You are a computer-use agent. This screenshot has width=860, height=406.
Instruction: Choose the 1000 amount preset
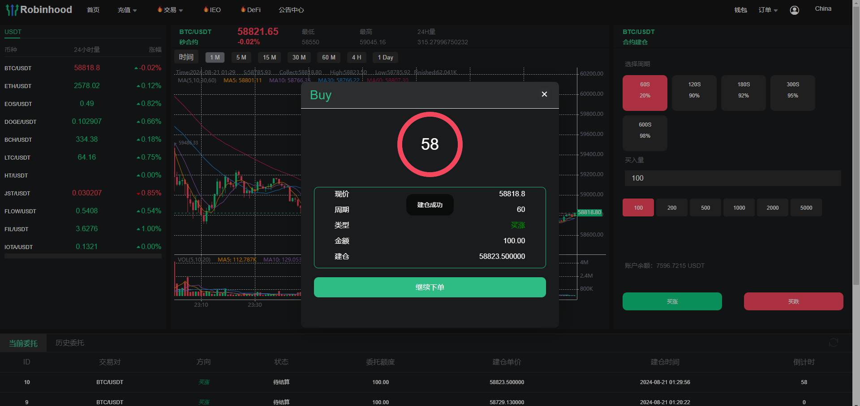739,207
